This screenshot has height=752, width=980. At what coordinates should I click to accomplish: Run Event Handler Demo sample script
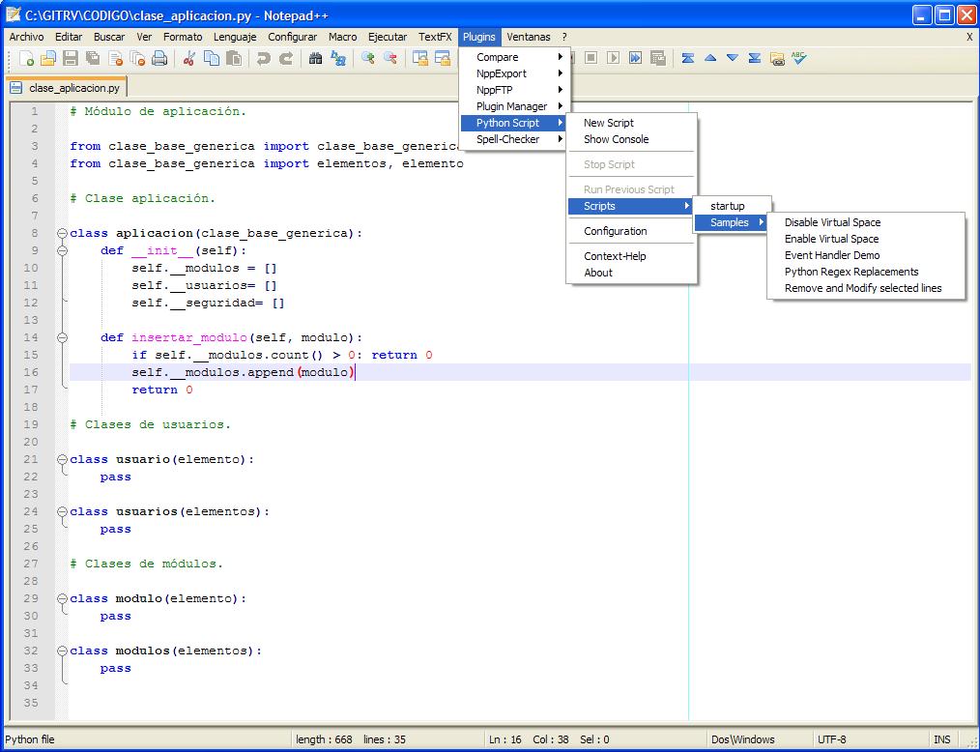pyautogui.click(x=866, y=255)
